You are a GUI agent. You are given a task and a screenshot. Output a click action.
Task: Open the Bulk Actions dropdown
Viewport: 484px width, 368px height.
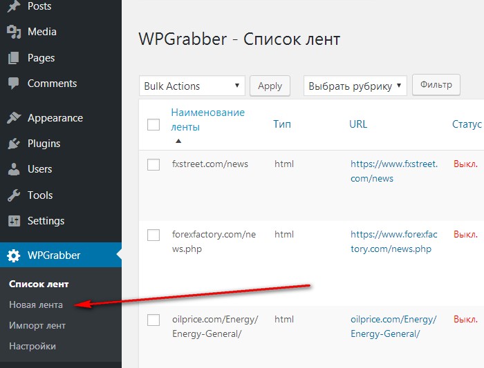coord(192,86)
